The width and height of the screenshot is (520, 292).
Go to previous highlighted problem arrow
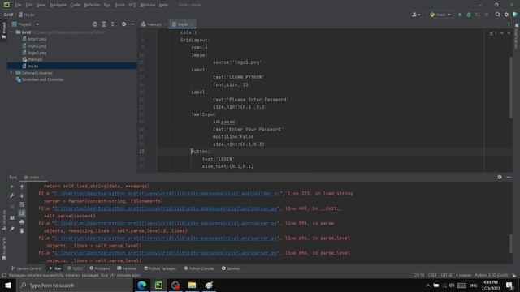coord(502,33)
